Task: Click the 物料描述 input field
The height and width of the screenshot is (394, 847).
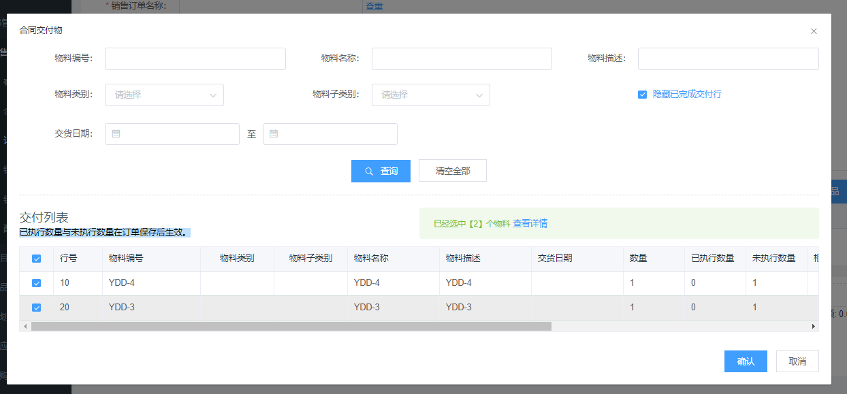Action: click(x=727, y=59)
